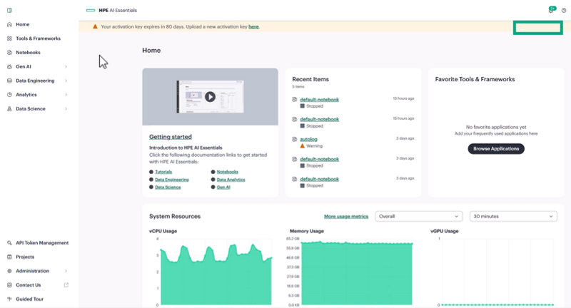Screen dimensions: 571x308
Task: Open the Data Engineering documentation link
Action: [x=172, y=180]
